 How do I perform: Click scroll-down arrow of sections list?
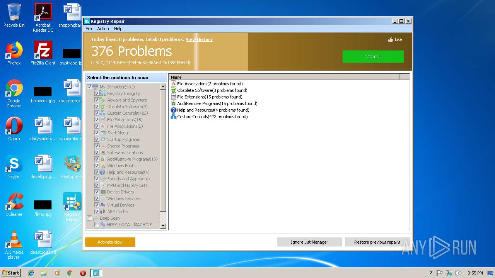pos(163,226)
